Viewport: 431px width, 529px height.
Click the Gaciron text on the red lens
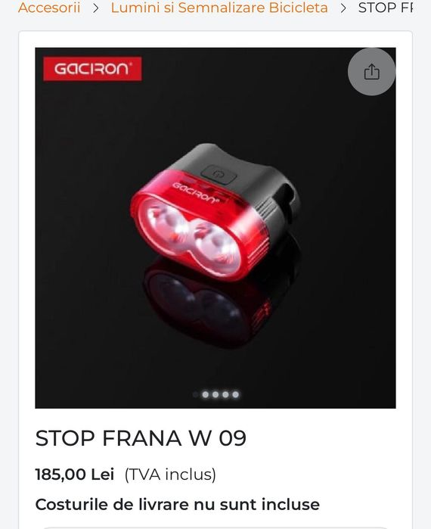[195, 193]
